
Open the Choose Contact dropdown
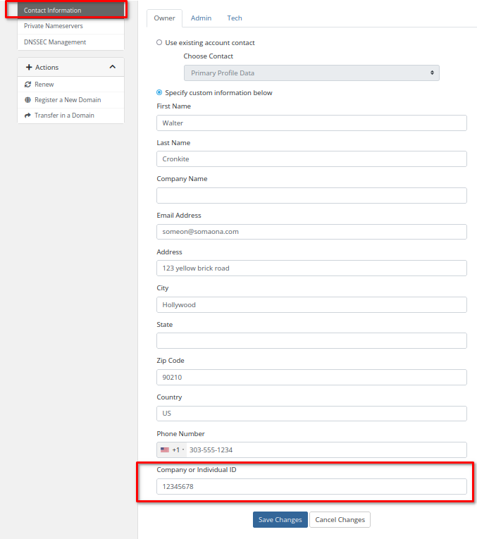311,73
